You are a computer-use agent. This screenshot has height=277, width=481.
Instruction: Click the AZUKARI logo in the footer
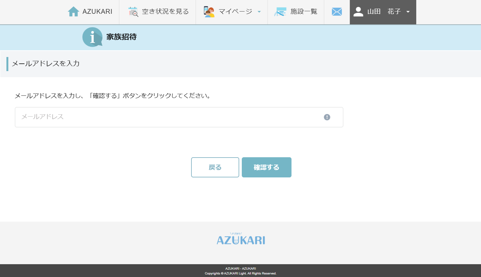pyautogui.click(x=240, y=239)
